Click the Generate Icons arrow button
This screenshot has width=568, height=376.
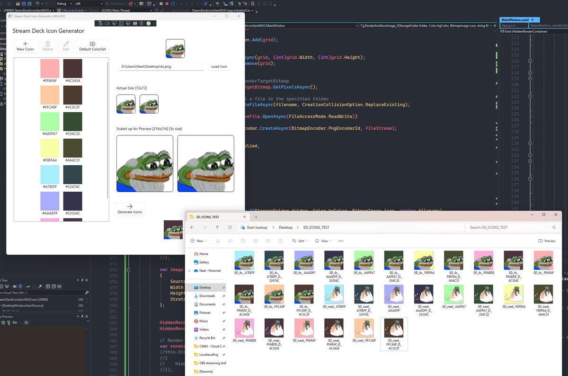[x=130, y=209]
